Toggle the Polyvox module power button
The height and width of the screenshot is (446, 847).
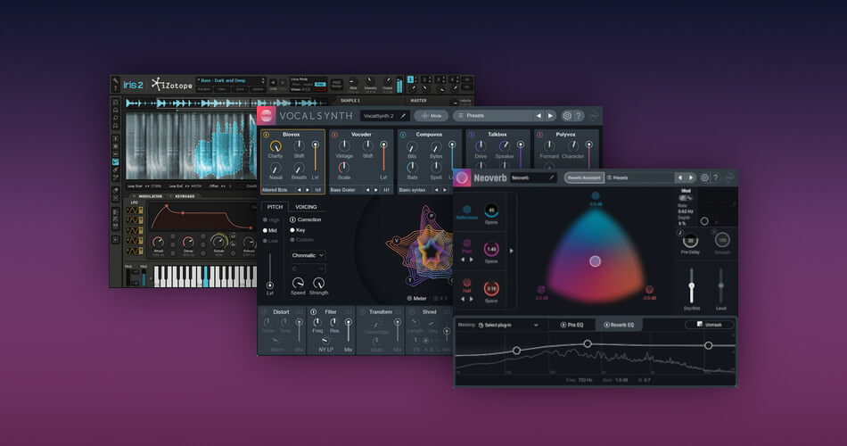click(x=539, y=135)
